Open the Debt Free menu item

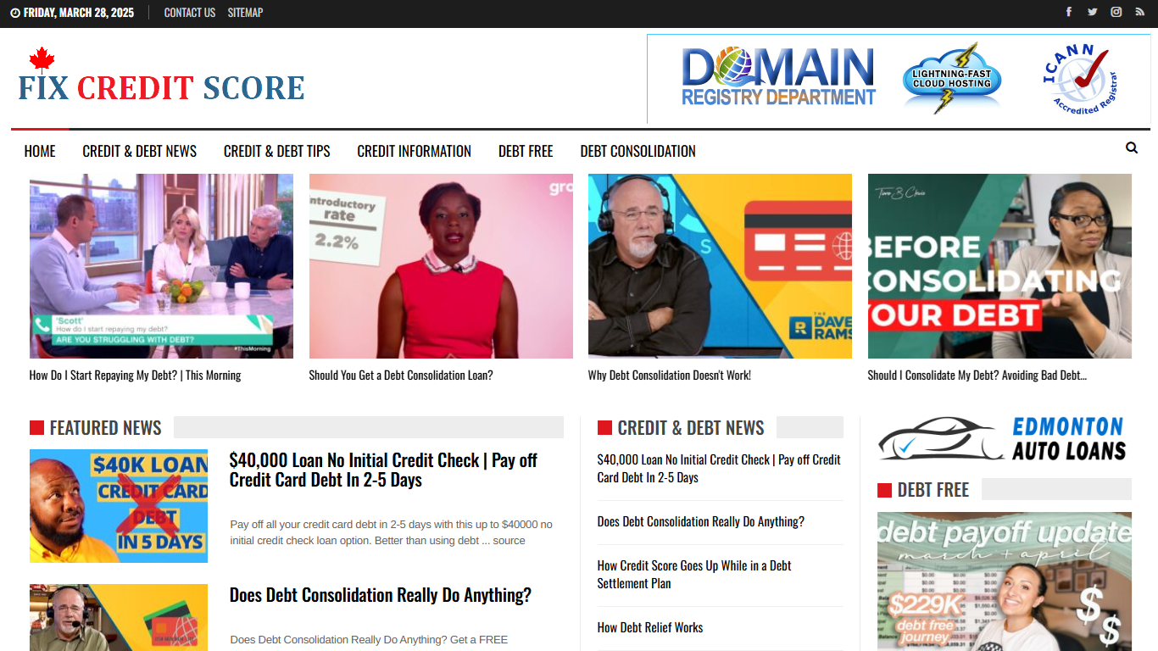pos(526,151)
